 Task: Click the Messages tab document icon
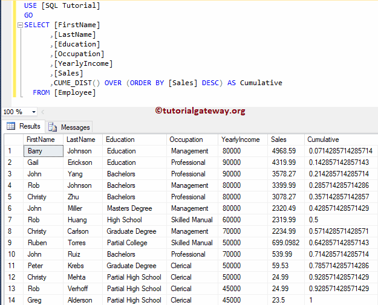[53, 127]
